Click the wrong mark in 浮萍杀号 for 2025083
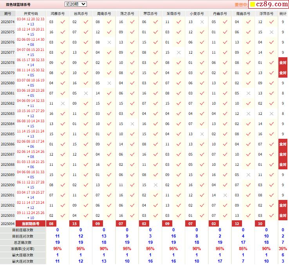Screen dimensions: 289x265 pyautogui.click(x=271, y=114)
